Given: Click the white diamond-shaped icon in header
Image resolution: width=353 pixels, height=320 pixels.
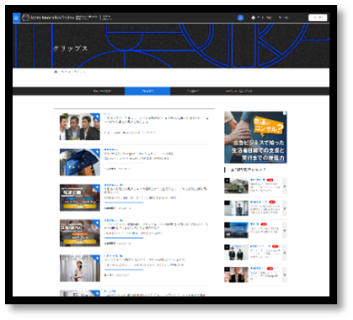Looking at the screenshot, I should pyautogui.click(x=253, y=18).
